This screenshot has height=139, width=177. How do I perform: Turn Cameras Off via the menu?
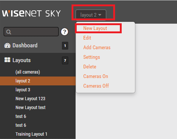(x=96, y=86)
